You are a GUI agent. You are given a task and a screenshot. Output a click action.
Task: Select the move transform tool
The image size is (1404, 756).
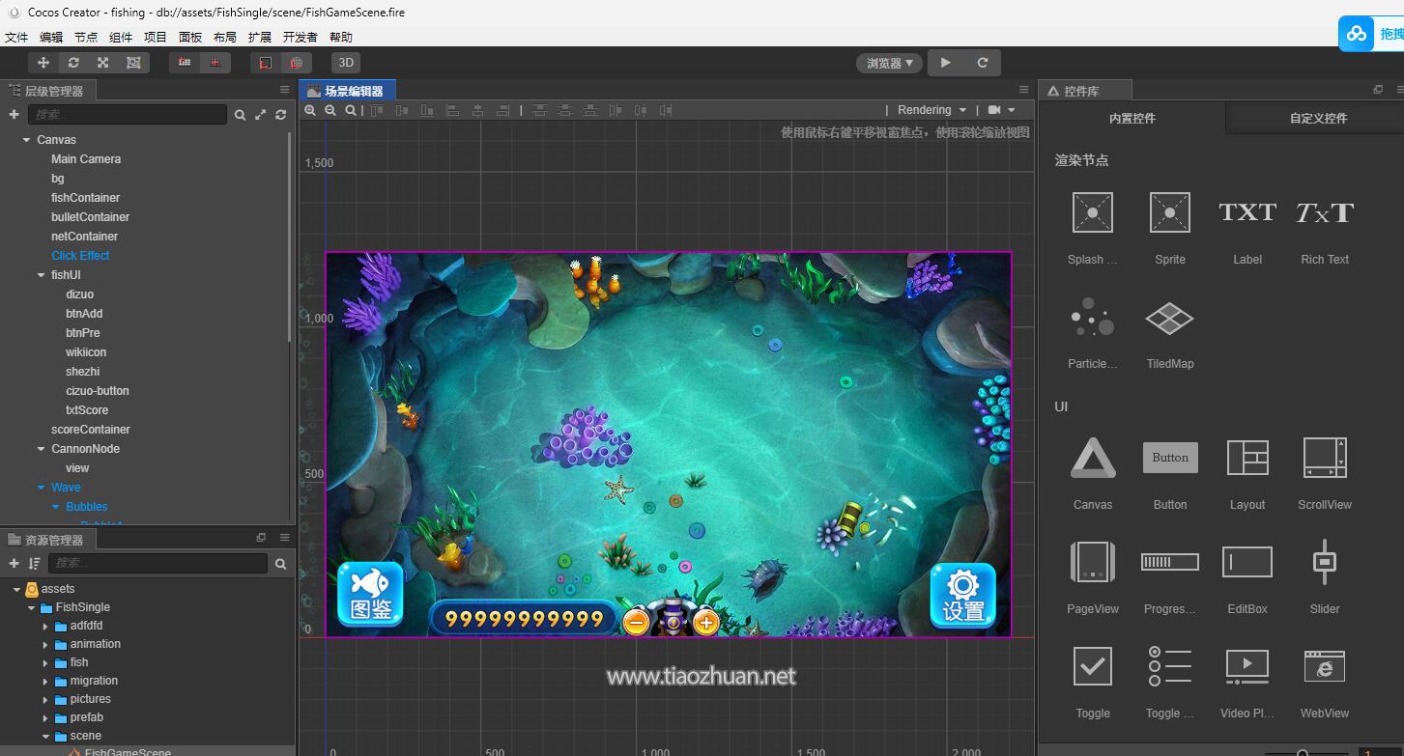click(43, 63)
